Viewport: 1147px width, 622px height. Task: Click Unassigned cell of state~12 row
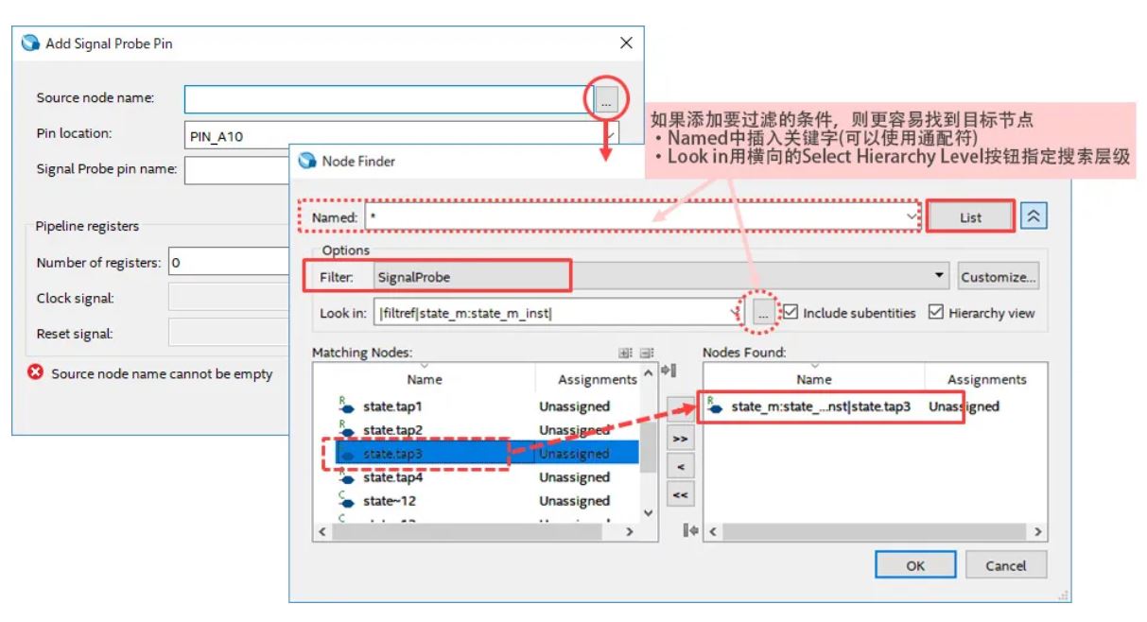(574, 501)
